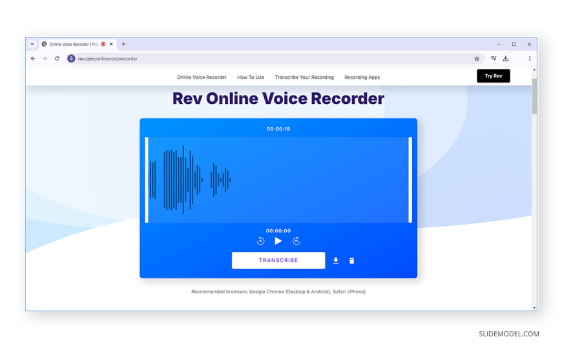The height and width of the screenshot is (348, 562).
Task: Close the browser window
Action: pos(530,45)
